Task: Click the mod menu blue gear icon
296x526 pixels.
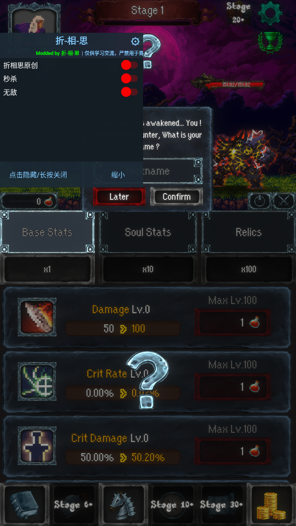Action: click(135, 41)
